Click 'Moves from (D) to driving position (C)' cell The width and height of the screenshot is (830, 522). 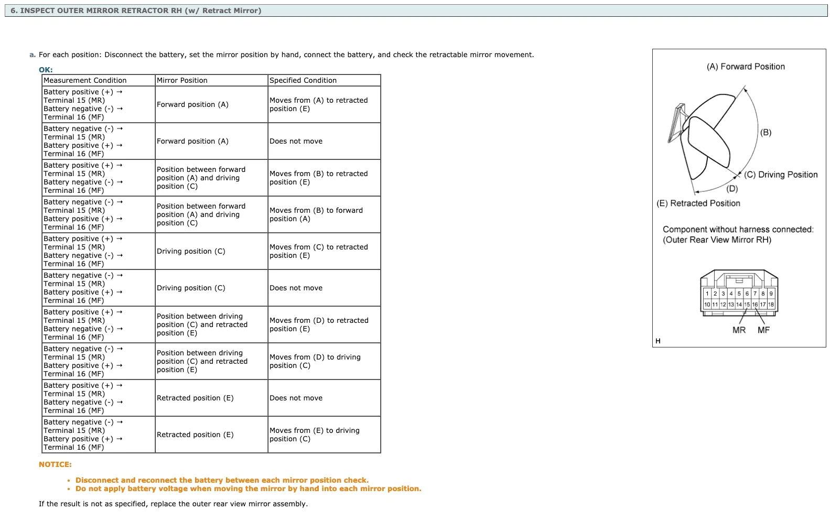click(324, 361)
